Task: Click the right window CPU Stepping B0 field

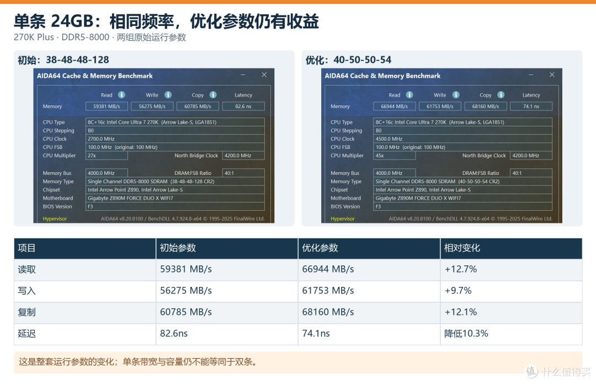Action: (462, 130)
